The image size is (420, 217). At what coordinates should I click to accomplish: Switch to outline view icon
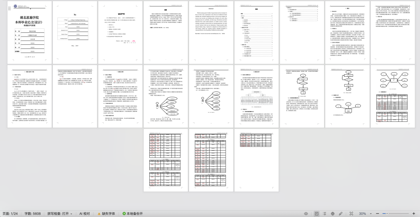[x=324, y=214]
